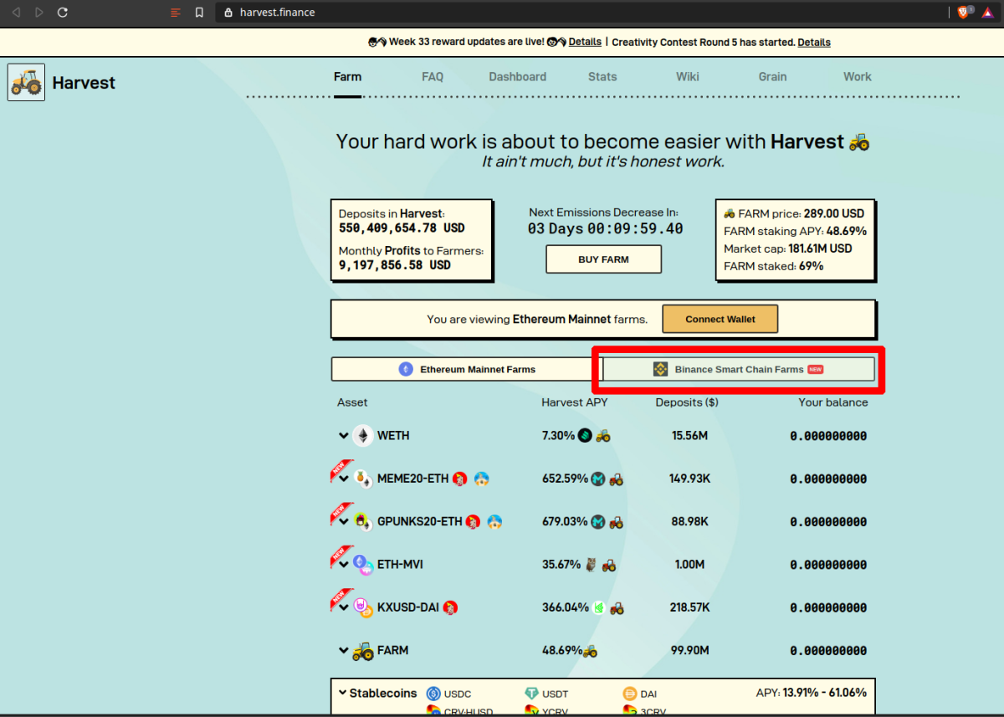Open the Stats tab
The image size is (1004, 717).
[602, 77]
